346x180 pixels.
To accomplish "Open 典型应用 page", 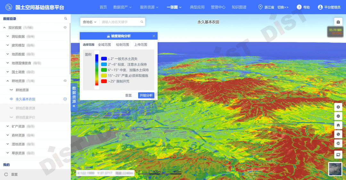I will [x=197, y=7].
